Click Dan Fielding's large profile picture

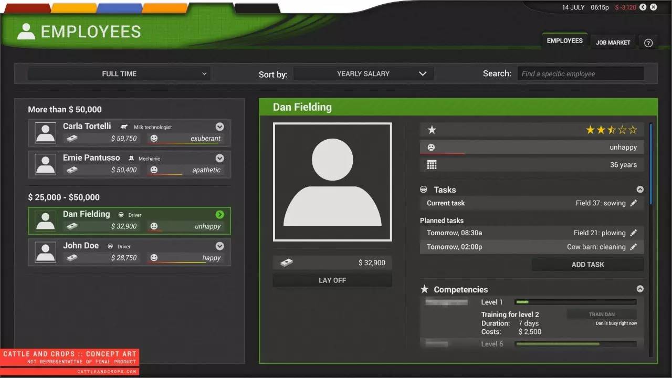click(x=332, y=182)
